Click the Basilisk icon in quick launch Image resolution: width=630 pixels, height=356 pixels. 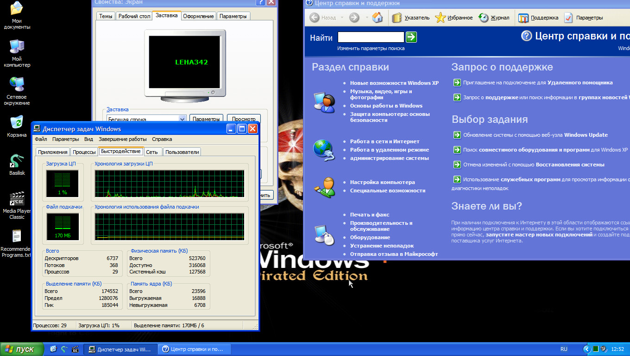point(64,349)
